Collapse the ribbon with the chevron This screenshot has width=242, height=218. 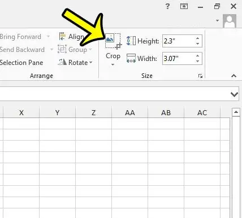(234, 76)
